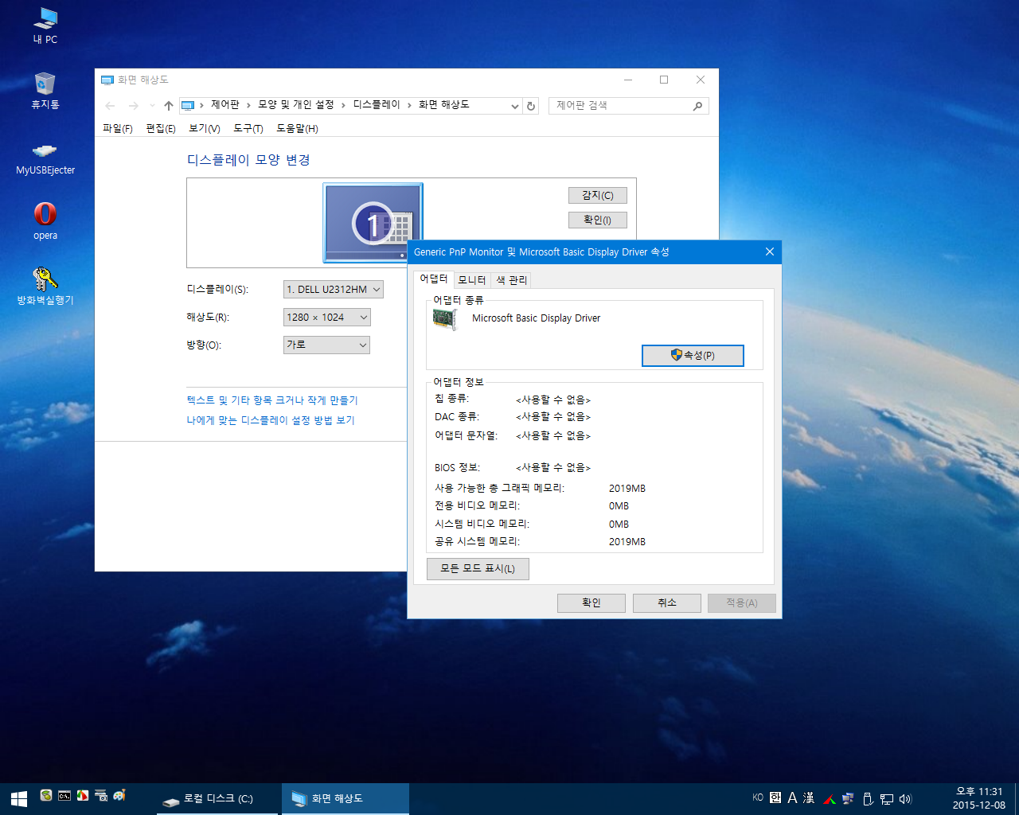
Task: Click the back arrow in 화면 해상도 window
Action: [x=111, y=106]
